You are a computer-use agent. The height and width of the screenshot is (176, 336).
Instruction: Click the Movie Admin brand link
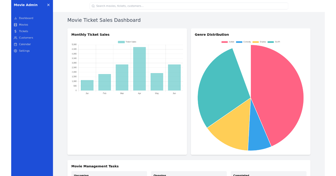click(x=25, y=5)
